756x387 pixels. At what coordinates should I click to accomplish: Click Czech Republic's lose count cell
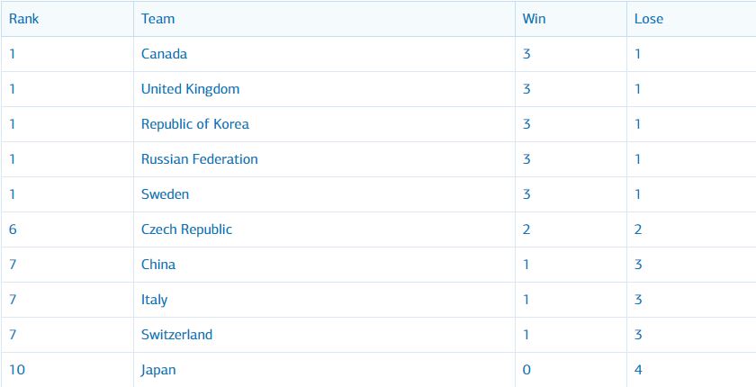638,229
